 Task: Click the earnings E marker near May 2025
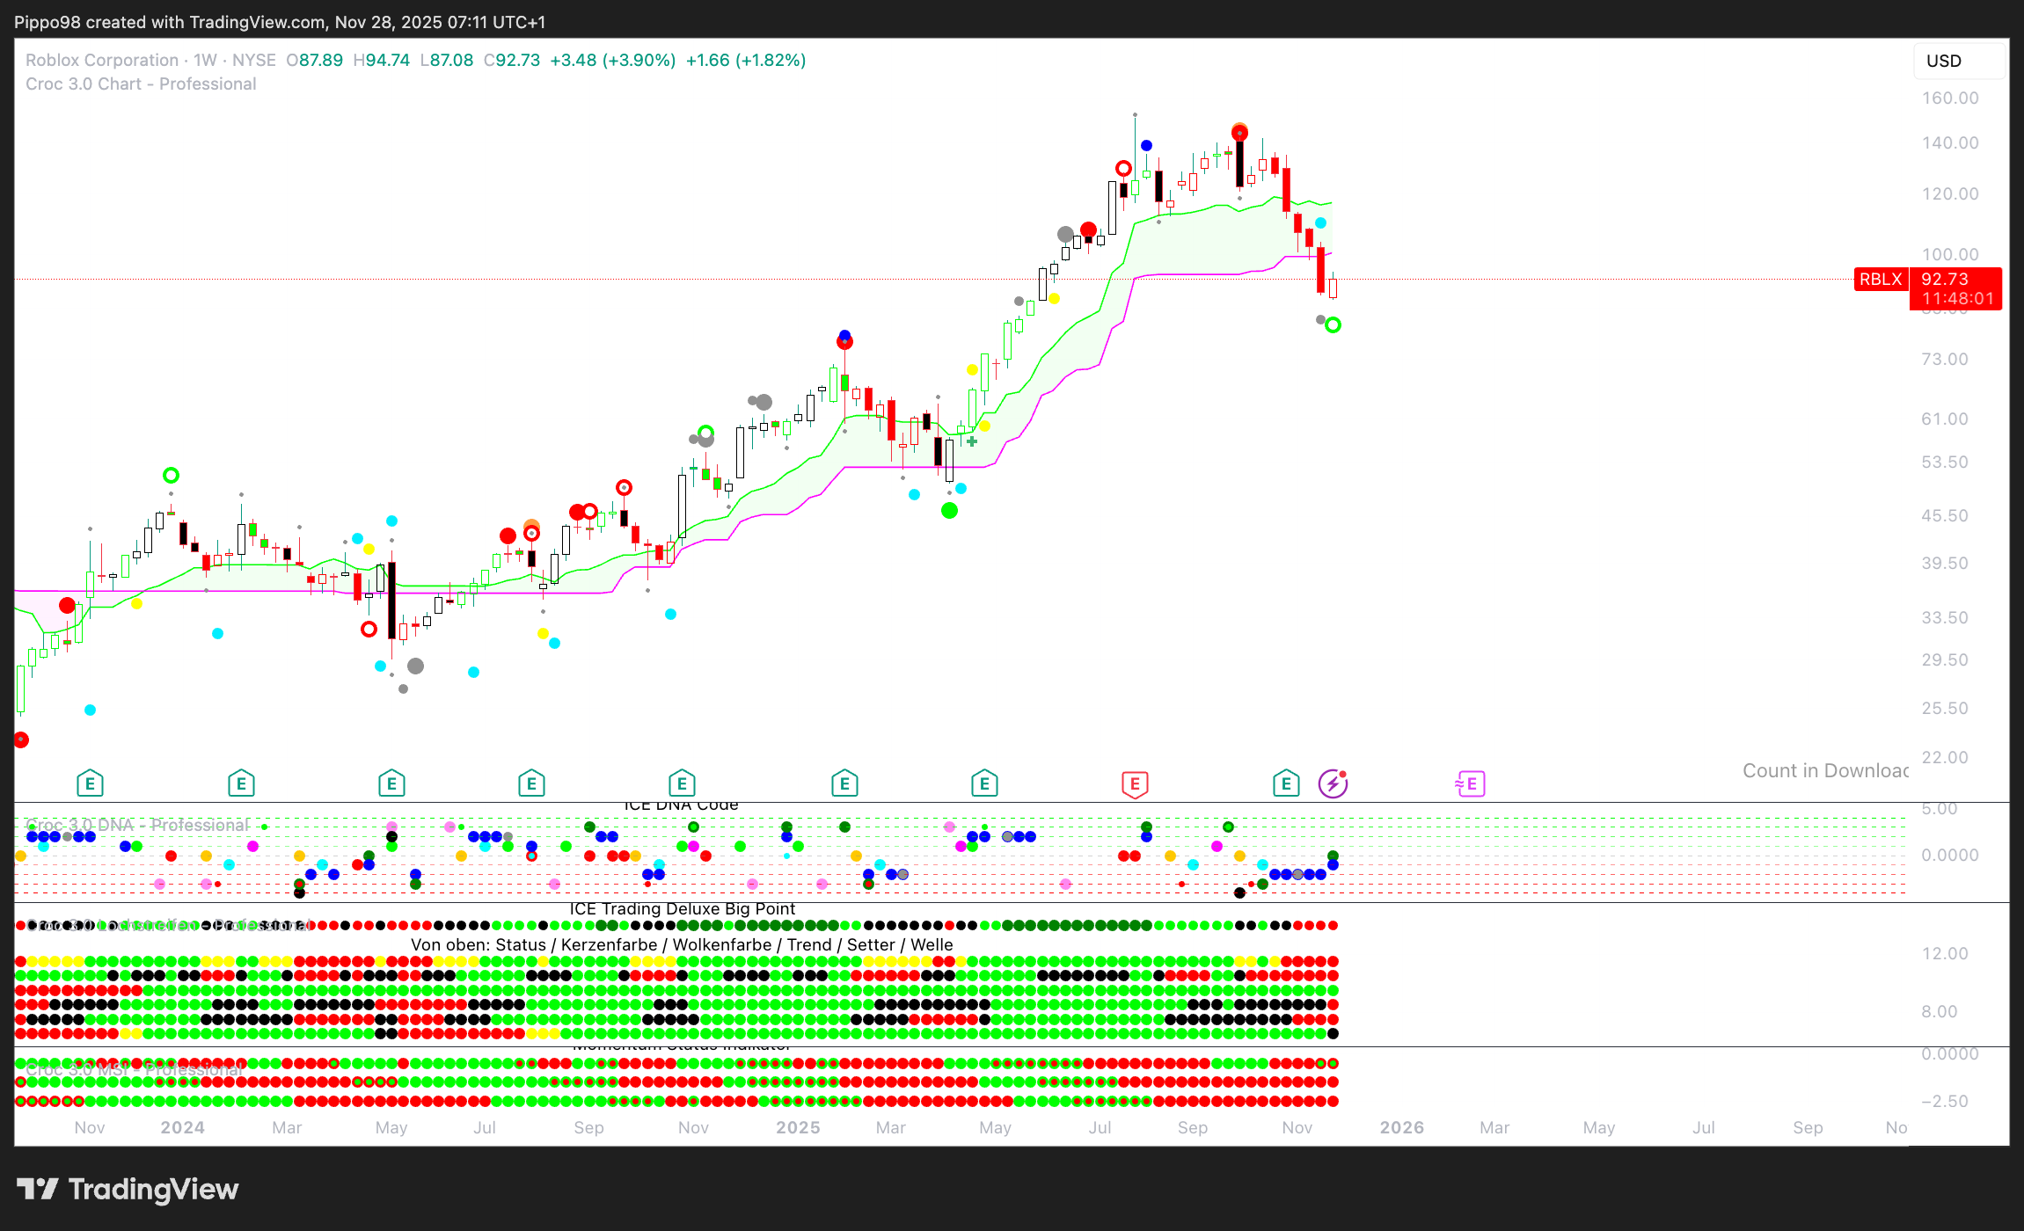[x=984, y=783]
